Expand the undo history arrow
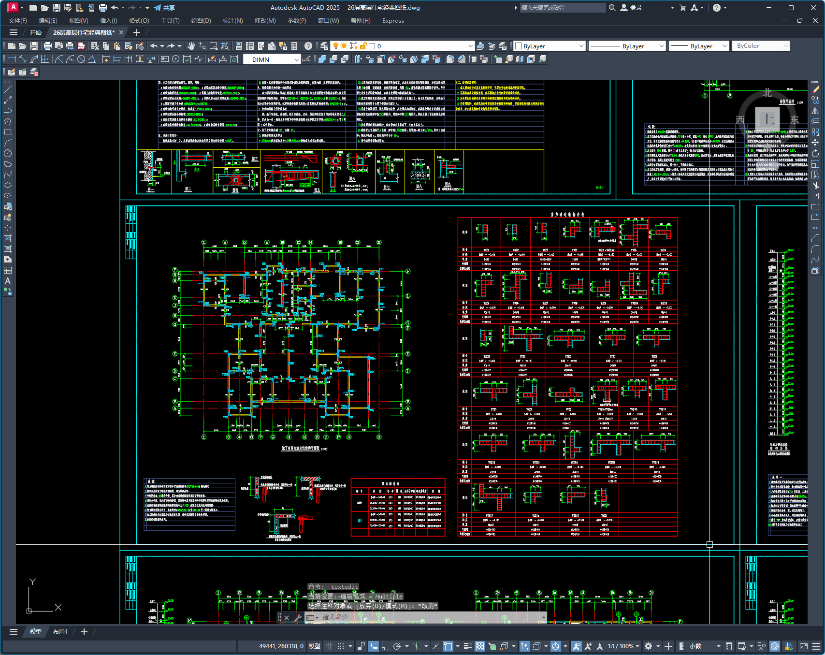825x655 pixels. pyautogui.click(x=123, y=8)
